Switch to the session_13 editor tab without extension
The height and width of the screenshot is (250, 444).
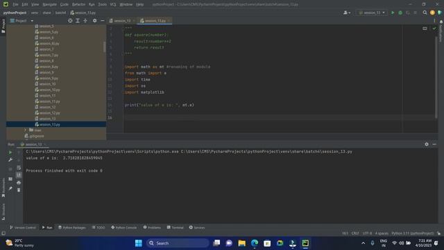point(122,21)
